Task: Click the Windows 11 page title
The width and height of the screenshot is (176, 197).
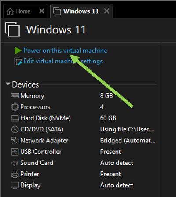Action: click(x=56, y=29)
